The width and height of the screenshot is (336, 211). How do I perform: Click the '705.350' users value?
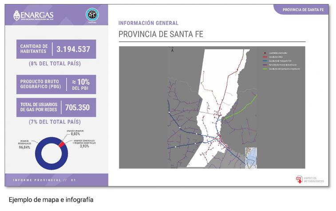(x=77, y=107)
